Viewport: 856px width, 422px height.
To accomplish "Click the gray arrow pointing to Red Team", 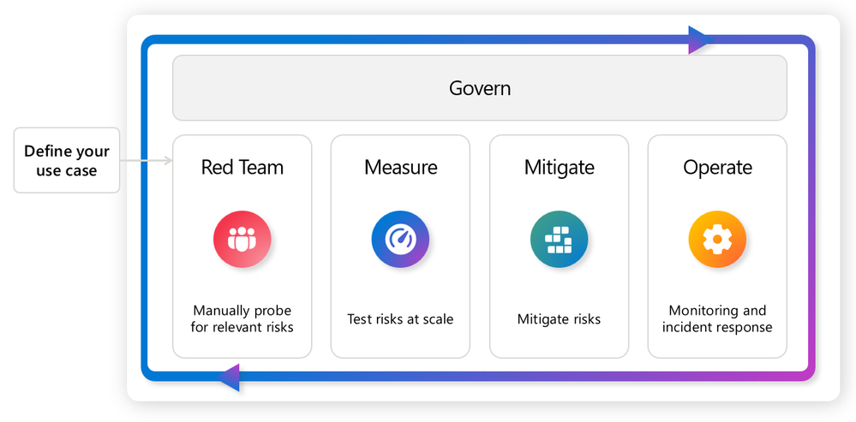I will (x=146, y=160).
